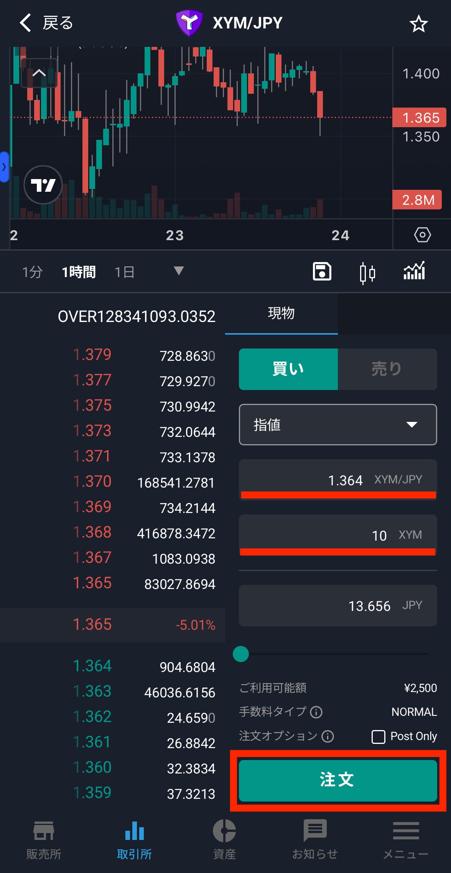Tap the TradingView logo on the chart
Screen dimensions: 451x873
(43, 185)
